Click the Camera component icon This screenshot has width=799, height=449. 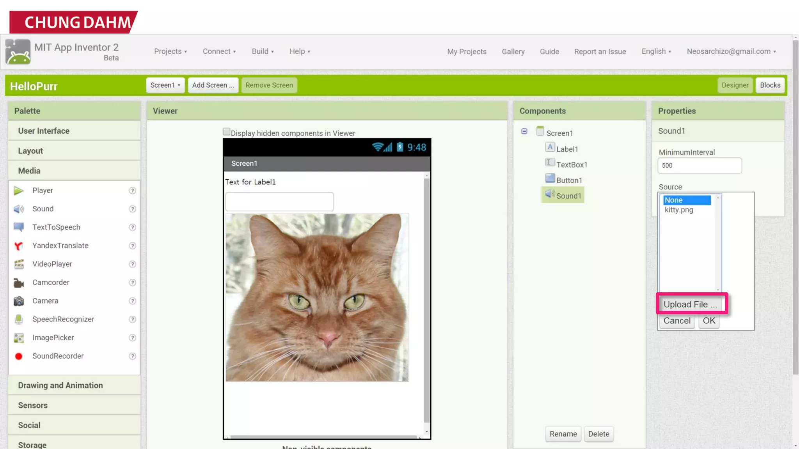(18, 301)
